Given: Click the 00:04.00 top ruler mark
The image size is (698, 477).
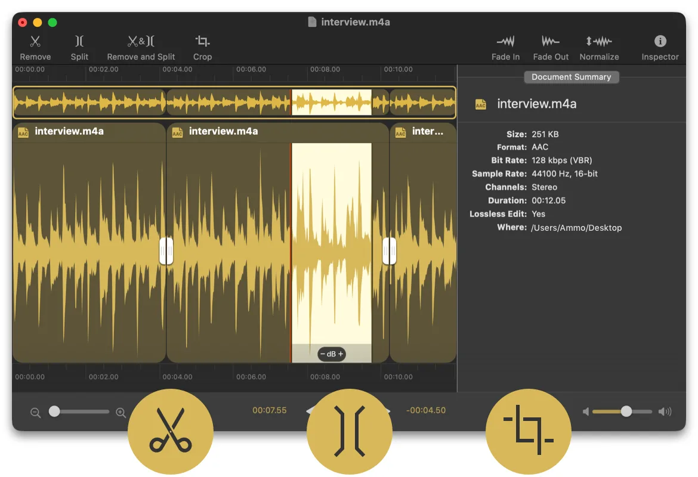Looking at the screenshot, I should (177, 69).
